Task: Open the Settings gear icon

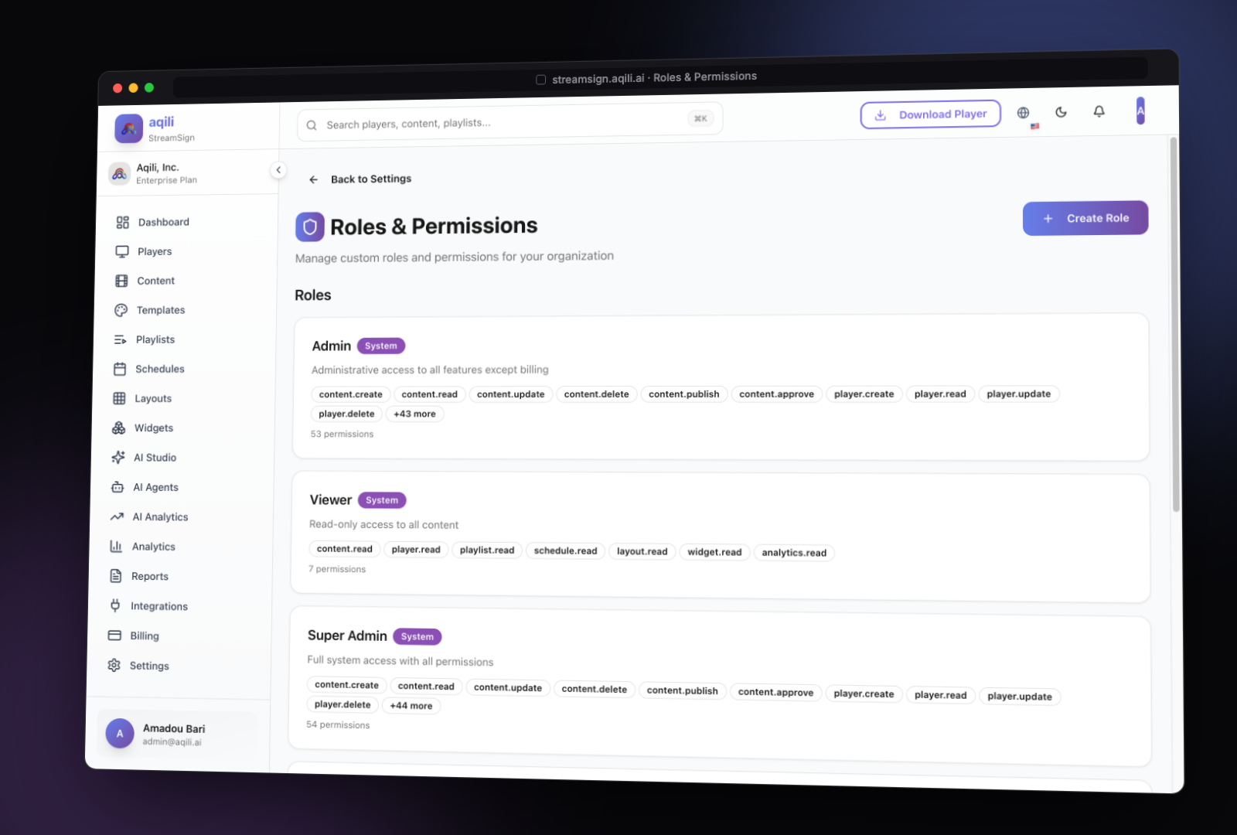Action: click(114, 666)
